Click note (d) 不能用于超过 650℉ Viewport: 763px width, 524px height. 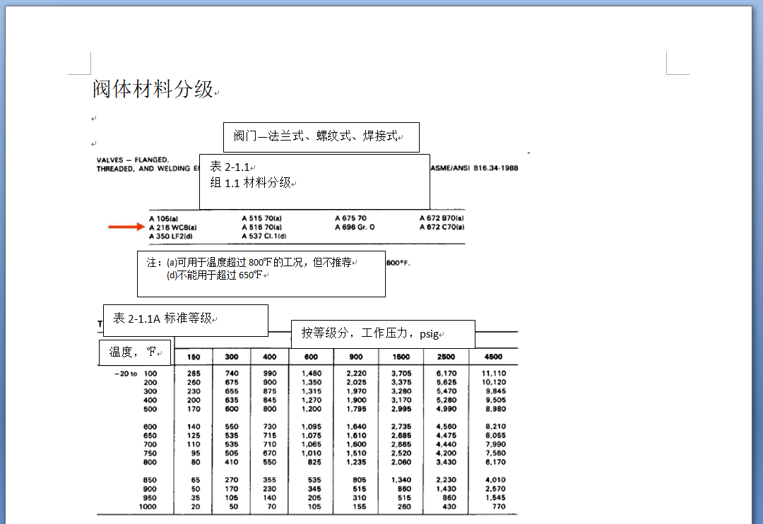[x=214, y=275]
